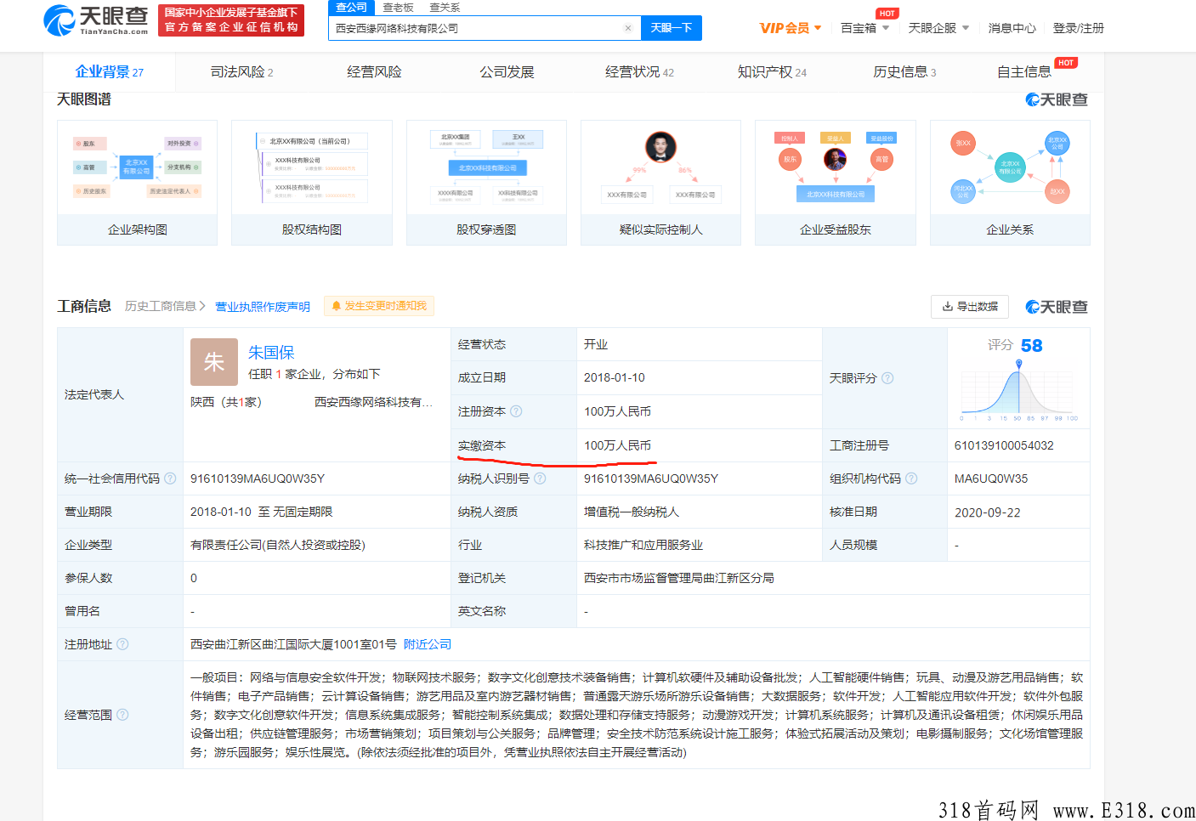Image resolution: width=1196 pixels, height=821 pixels.
Task: Open the 股权穿透图 thumbnail
Action: pos(486,183)
